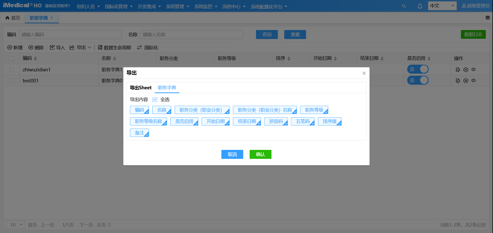Viewport: 493px width, 233px height.
Task: Click the pagination refresh icon
Action: point(110,225)
